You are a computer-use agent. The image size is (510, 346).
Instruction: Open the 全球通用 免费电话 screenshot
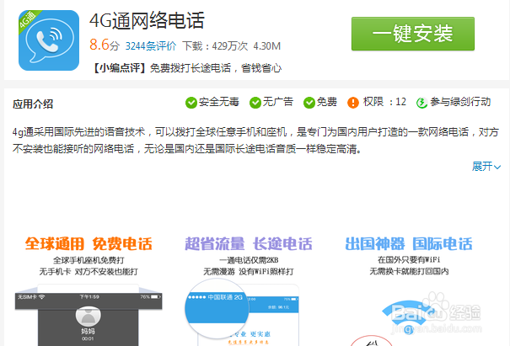(89, 290)
